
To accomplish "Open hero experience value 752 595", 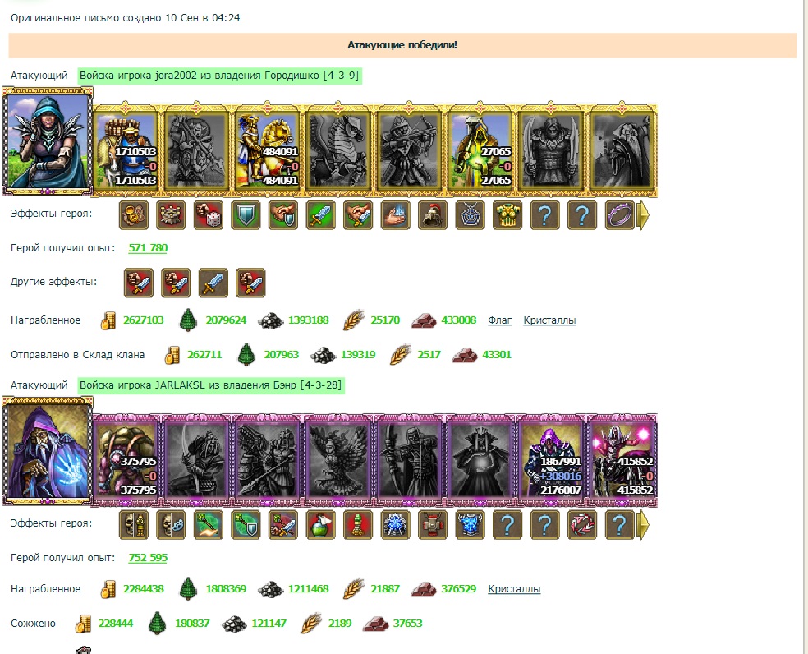I will (148, 558).
